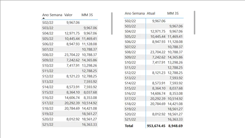Click MM 3S header in the Atual table
This screenshot has width=245, height=138.
pos(173,13)
